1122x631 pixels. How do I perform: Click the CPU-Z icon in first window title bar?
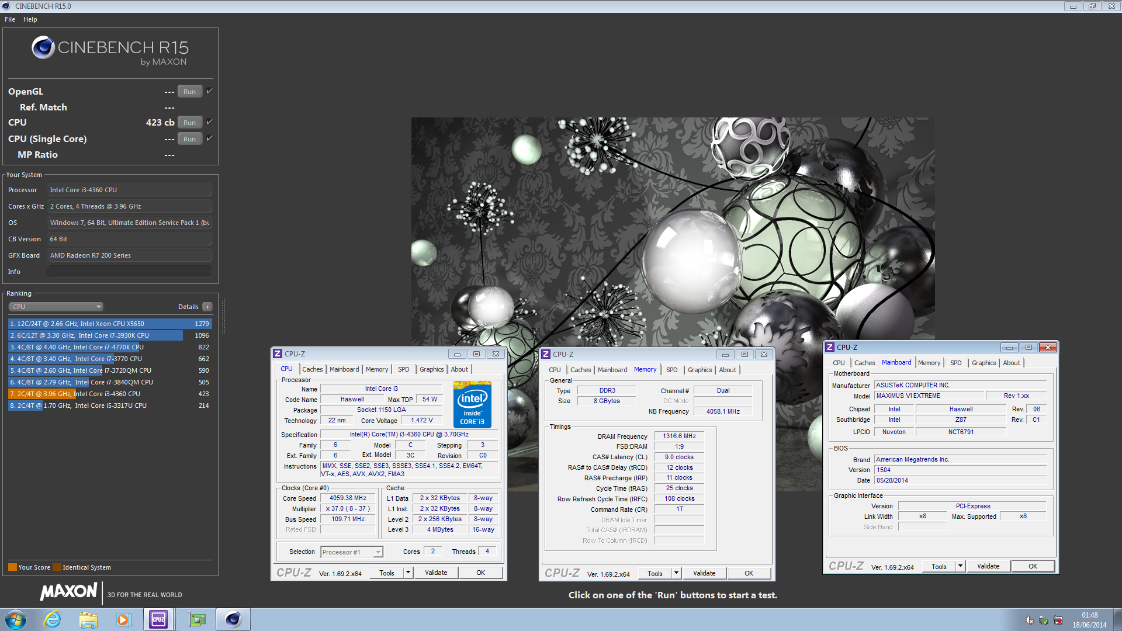[278, 354]
